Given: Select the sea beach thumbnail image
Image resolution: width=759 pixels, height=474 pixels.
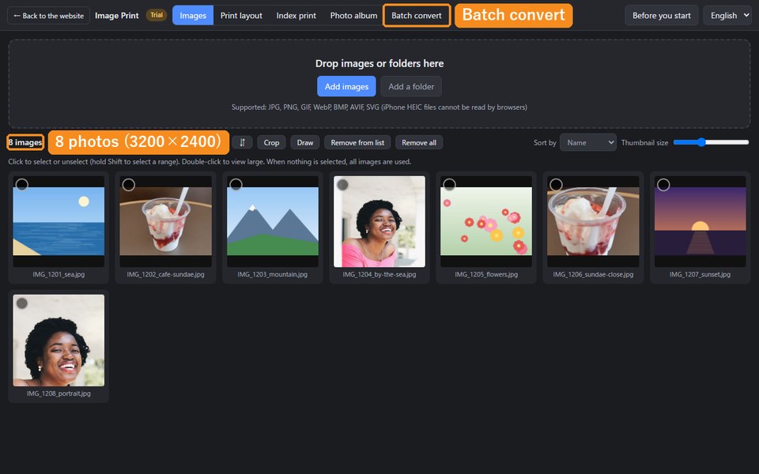Looking at the screenshot, I should (x=59, y=221).
